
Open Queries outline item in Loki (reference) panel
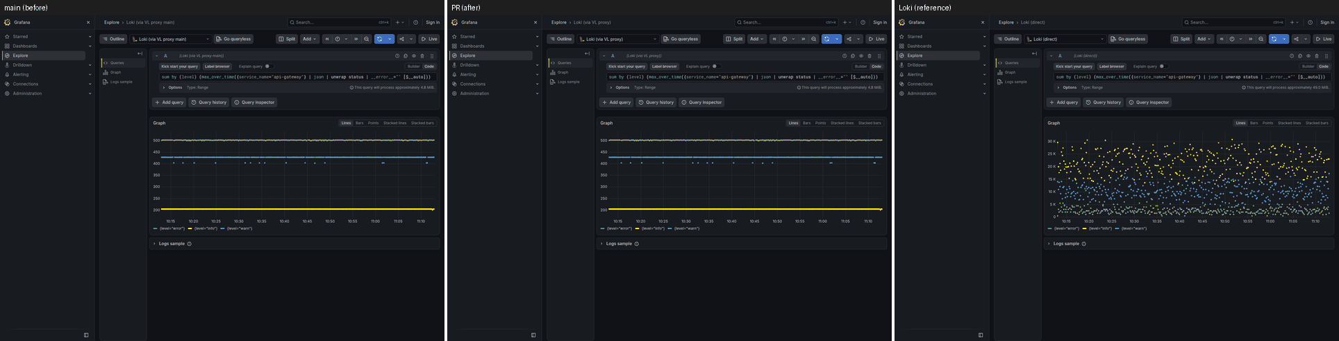(1011, 63)
